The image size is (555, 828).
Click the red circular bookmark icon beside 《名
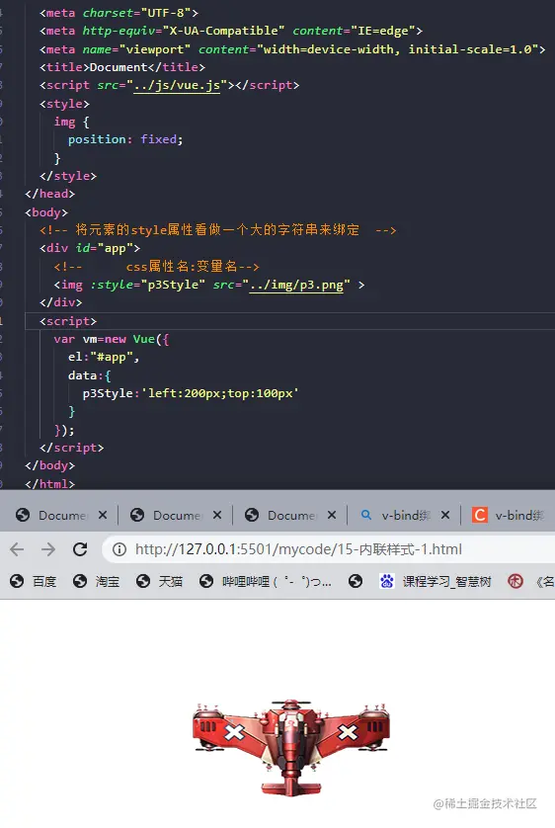[x=515, y=581]
